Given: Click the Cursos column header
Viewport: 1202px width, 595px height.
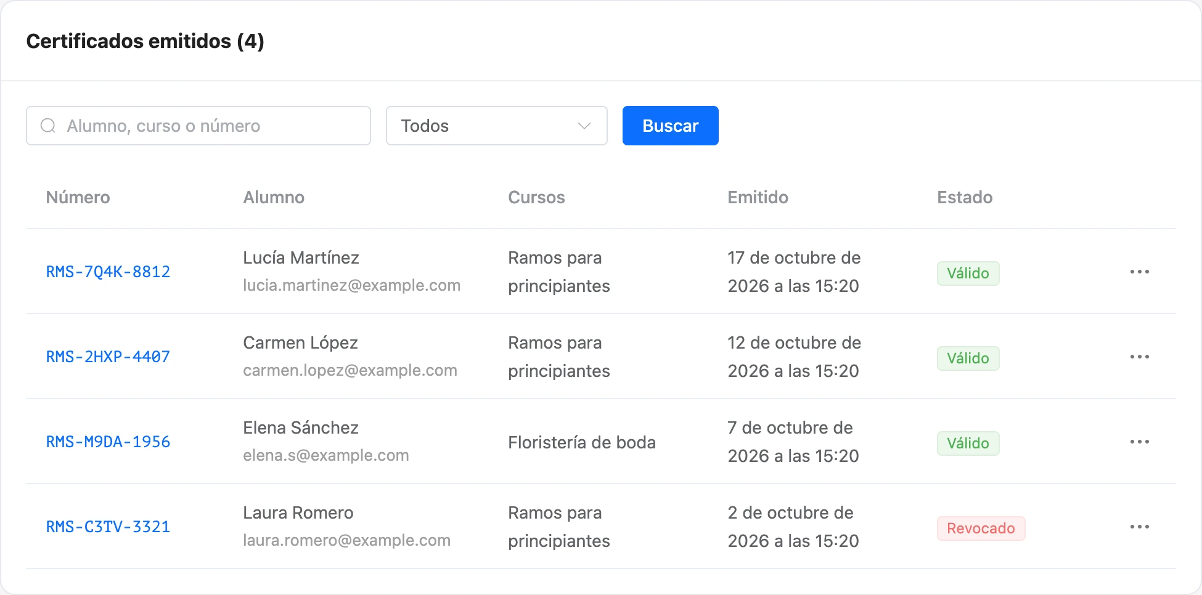Looking at the screenshot, I should pyautogui.click(x=536, y=197).
